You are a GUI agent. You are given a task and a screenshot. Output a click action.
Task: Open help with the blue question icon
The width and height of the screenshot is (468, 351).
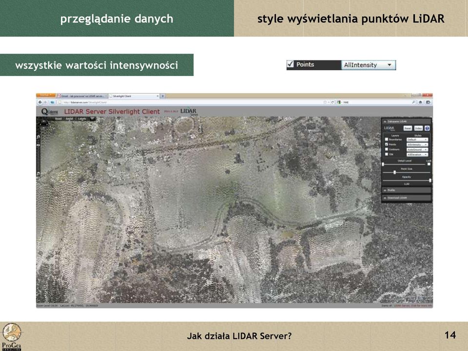[x=427, y=128]
